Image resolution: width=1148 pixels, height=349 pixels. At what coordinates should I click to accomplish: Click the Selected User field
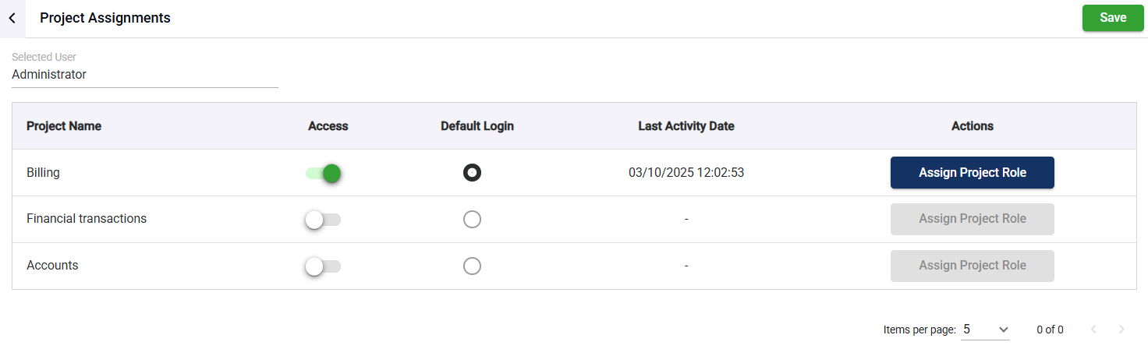click(x=144, y=75)
